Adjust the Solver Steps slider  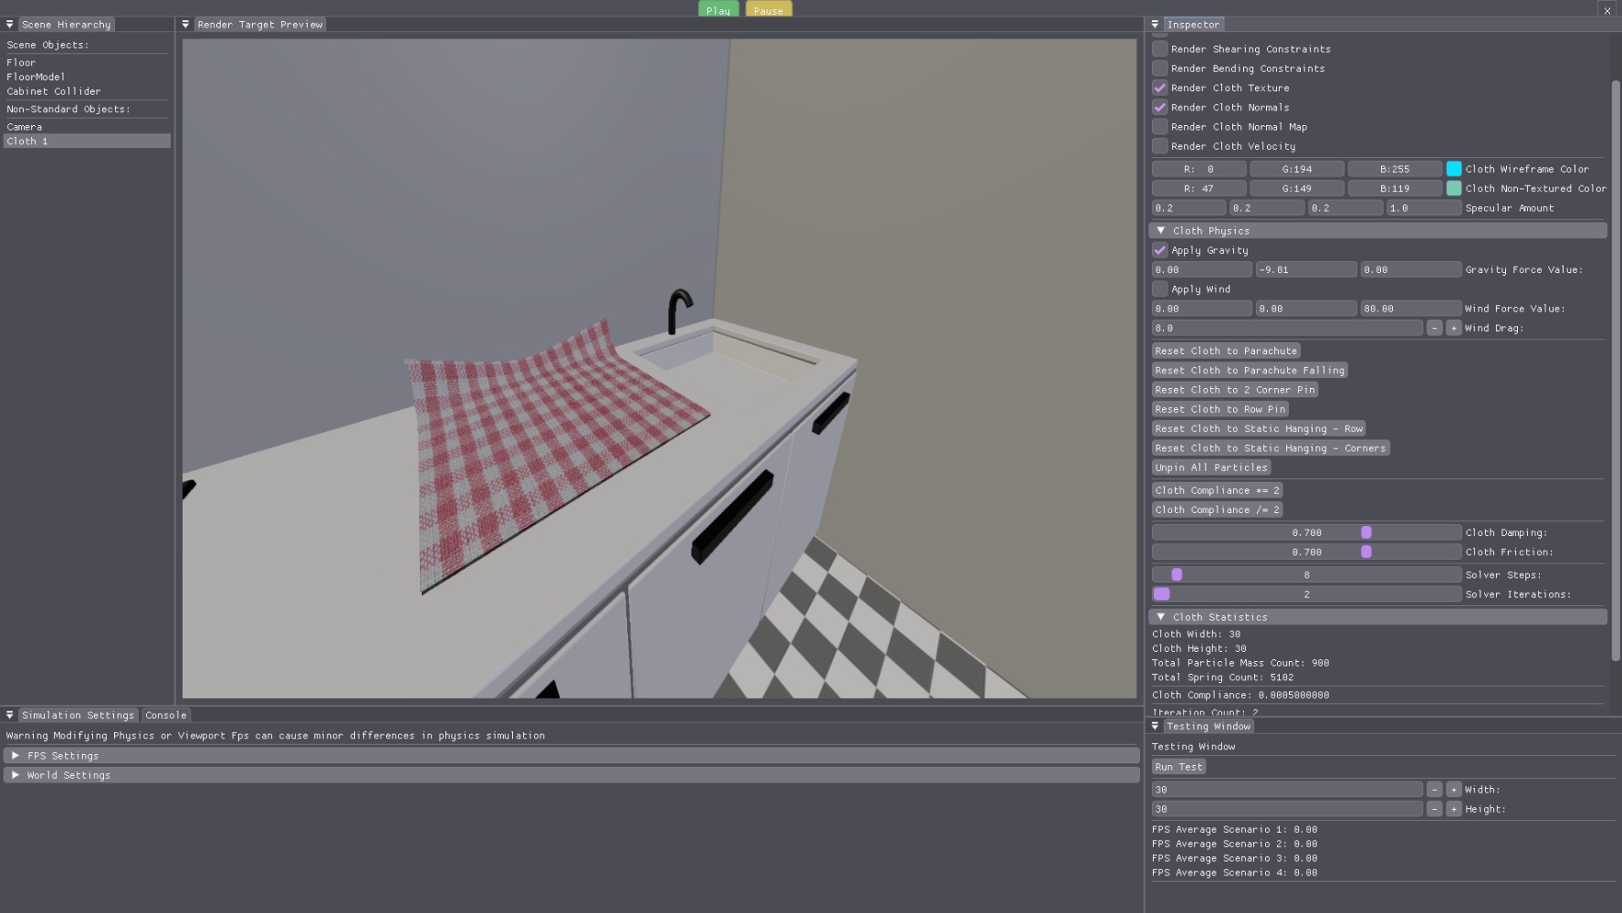[1306, 574]
